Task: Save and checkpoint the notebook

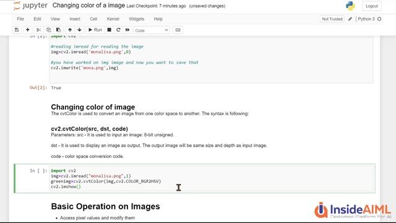Action: point(17,30)
